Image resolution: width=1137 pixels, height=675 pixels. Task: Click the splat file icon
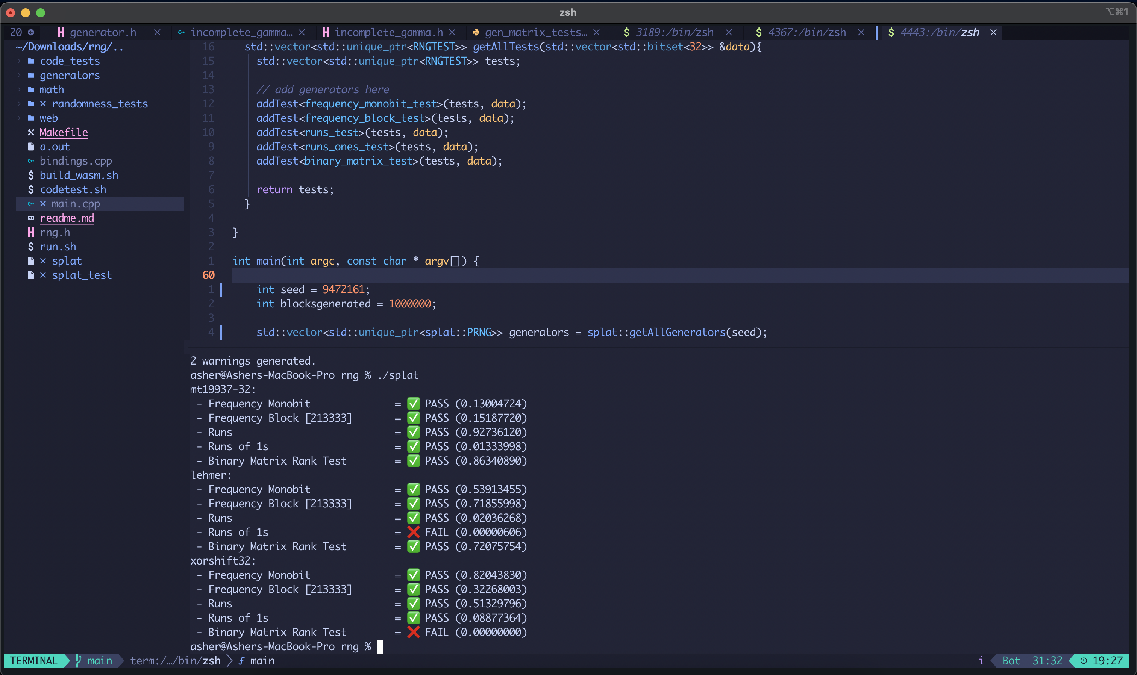(x=31, y=261)
